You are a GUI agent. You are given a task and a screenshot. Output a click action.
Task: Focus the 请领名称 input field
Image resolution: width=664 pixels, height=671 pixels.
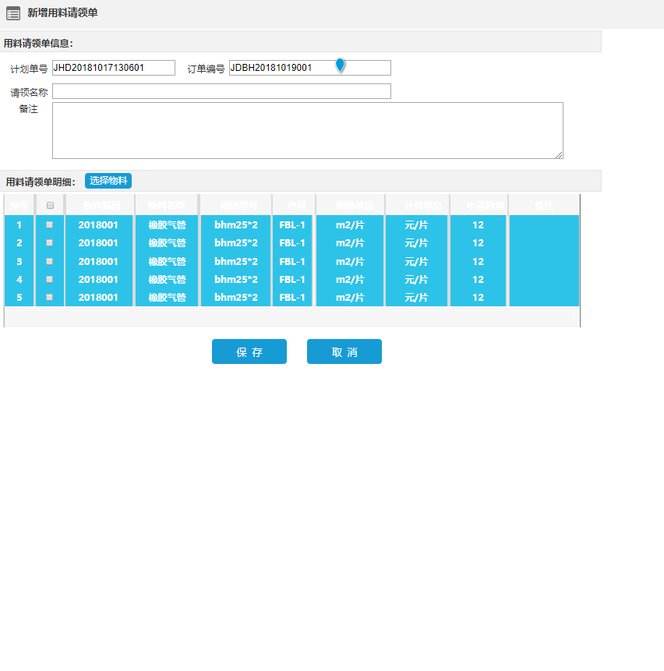pos(221,91)
